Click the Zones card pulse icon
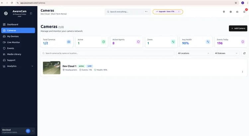 pyautogui.click(x=173, y=42)
